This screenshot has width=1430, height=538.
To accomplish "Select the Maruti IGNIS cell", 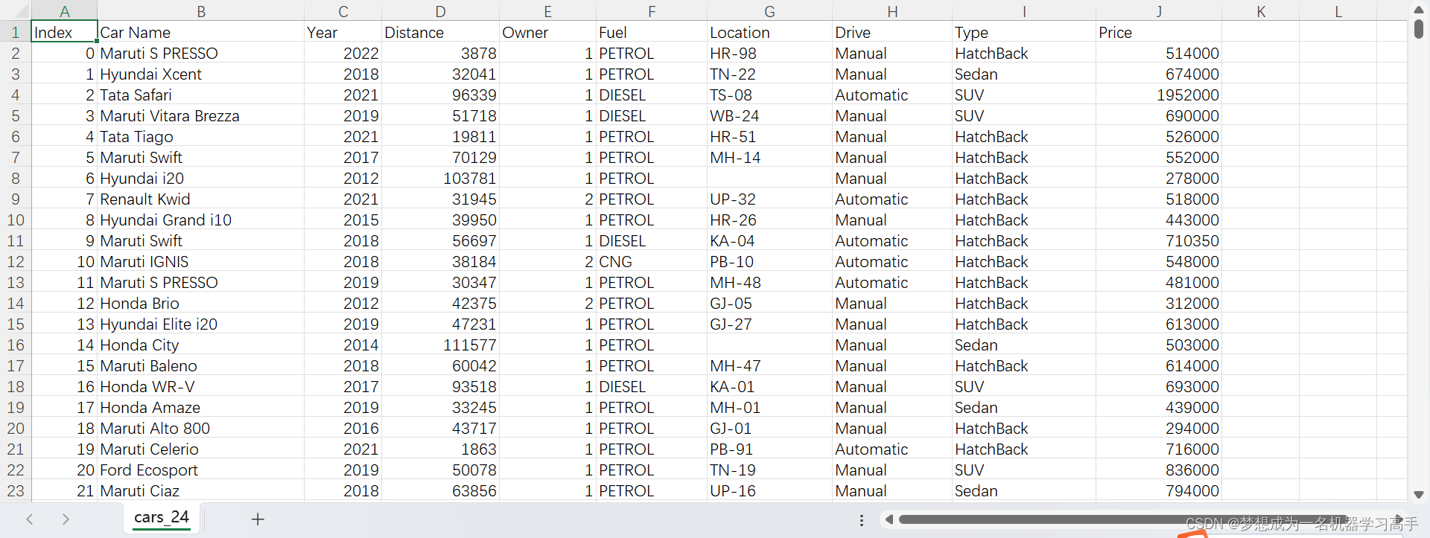I will [x=201, y=262].
